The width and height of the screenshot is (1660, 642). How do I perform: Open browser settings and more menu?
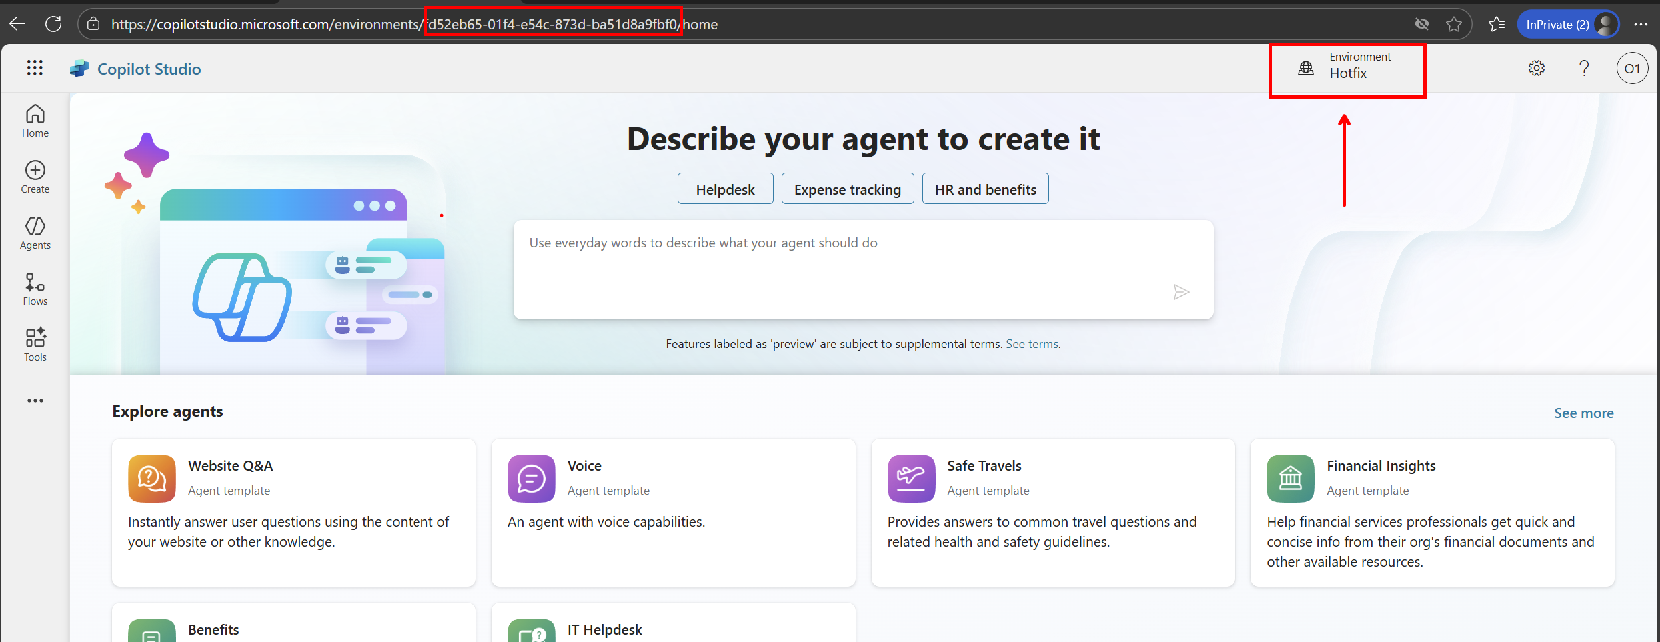pyautogui.click(x=1641, y=25)
